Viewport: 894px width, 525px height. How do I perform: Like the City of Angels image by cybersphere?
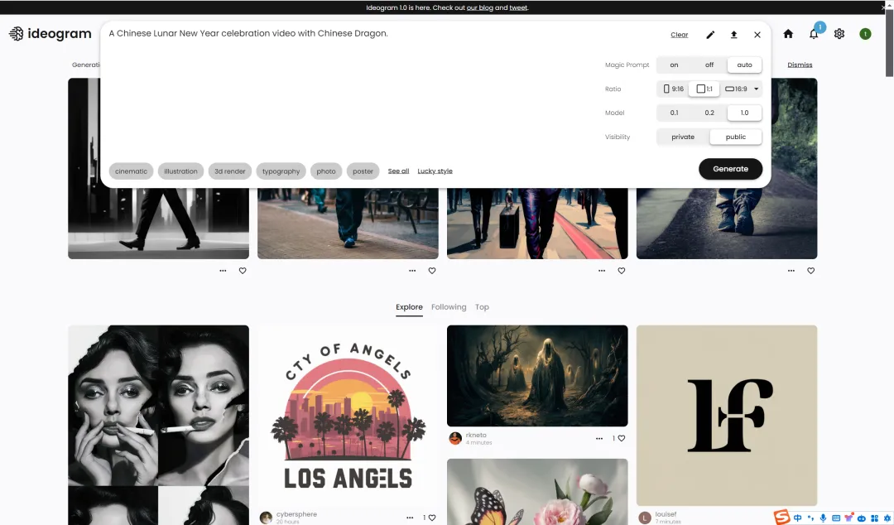pos(431,518)
